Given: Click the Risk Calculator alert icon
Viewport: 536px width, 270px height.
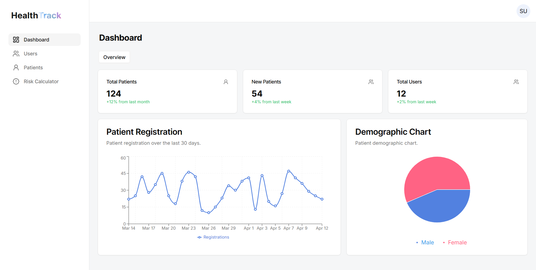Looking at the screenshot, I should point(16,82).
